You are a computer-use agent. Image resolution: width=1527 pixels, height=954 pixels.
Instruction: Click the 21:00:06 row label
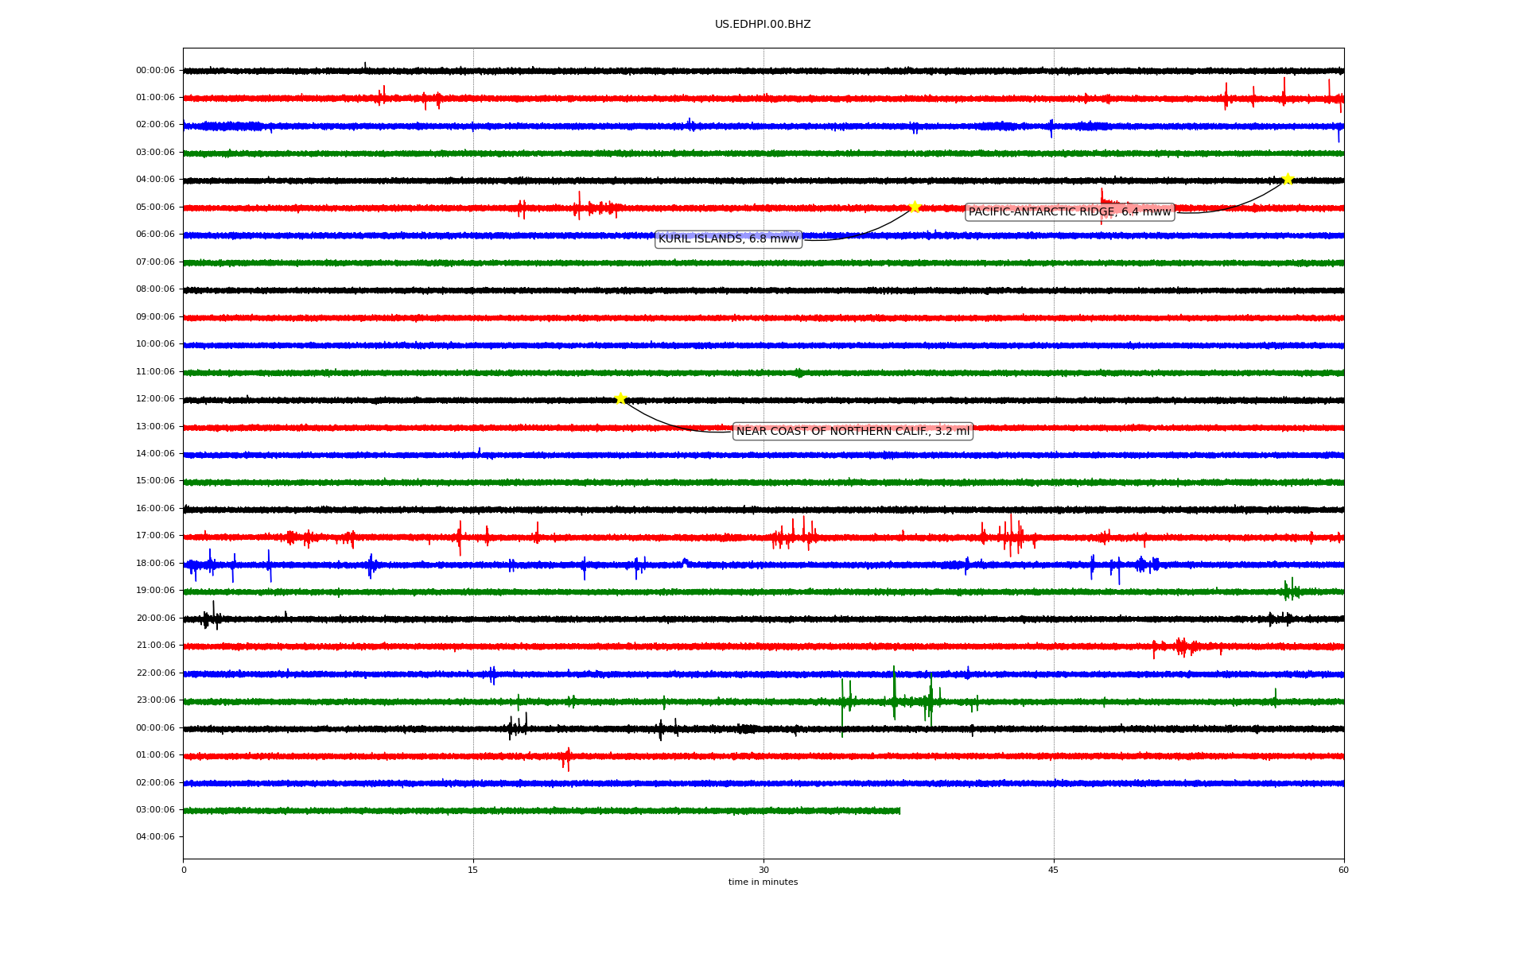coord(155,645)
